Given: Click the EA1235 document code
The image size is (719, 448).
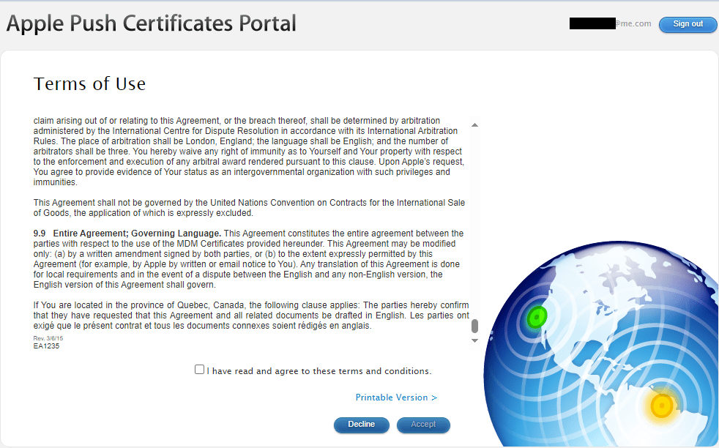Looking at the screenshot, I should coord(46,346).
